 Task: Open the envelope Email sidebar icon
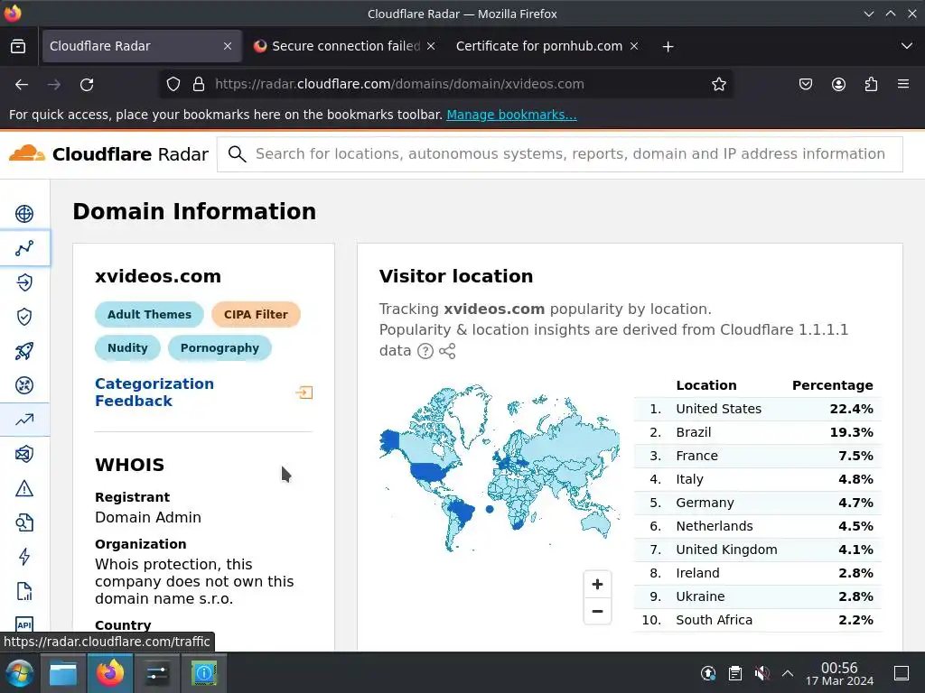(24, 454)
